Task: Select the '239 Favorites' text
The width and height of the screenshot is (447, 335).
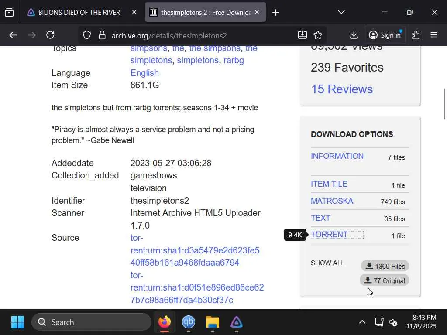Action: 347,68
